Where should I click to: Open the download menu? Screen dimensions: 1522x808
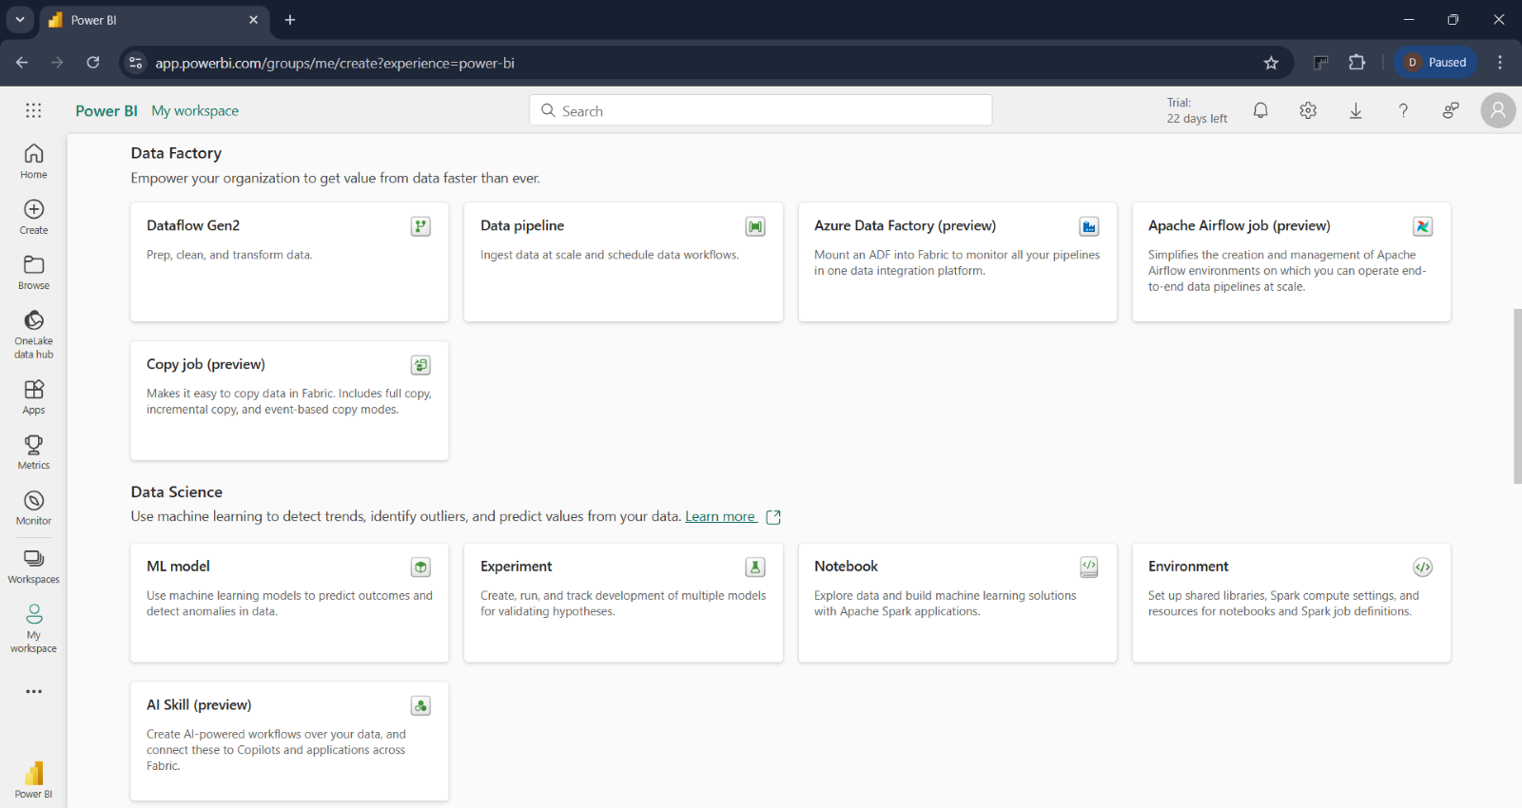pyautogui.click(x=1356, y=110)
